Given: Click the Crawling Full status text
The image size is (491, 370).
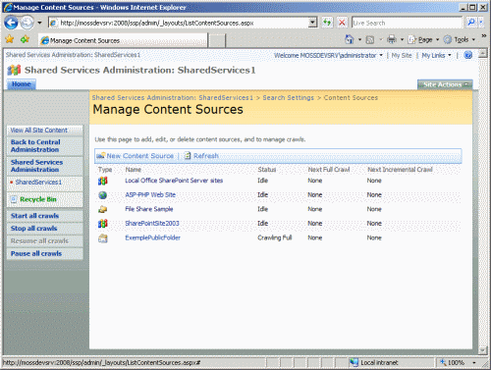Looking at the screenshot, I should point(274,238).
